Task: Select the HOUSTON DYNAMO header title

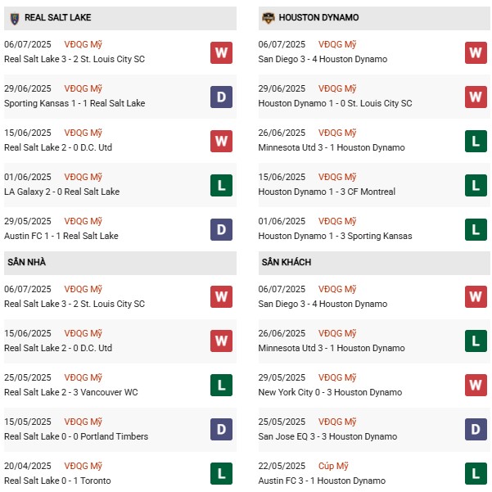Action: pos(318,17)
